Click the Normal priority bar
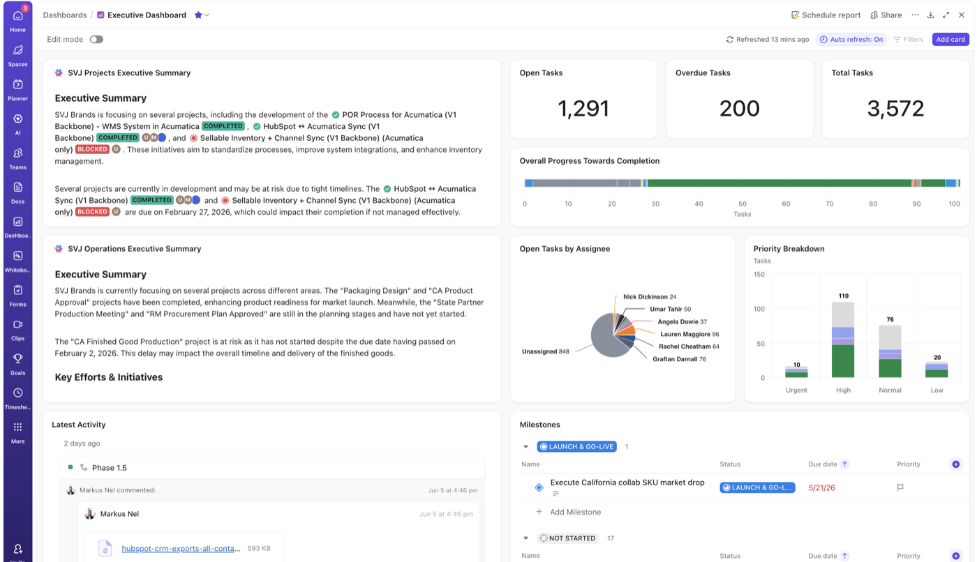The width and height of the screenshot is (977, 562). pos(890,352)
